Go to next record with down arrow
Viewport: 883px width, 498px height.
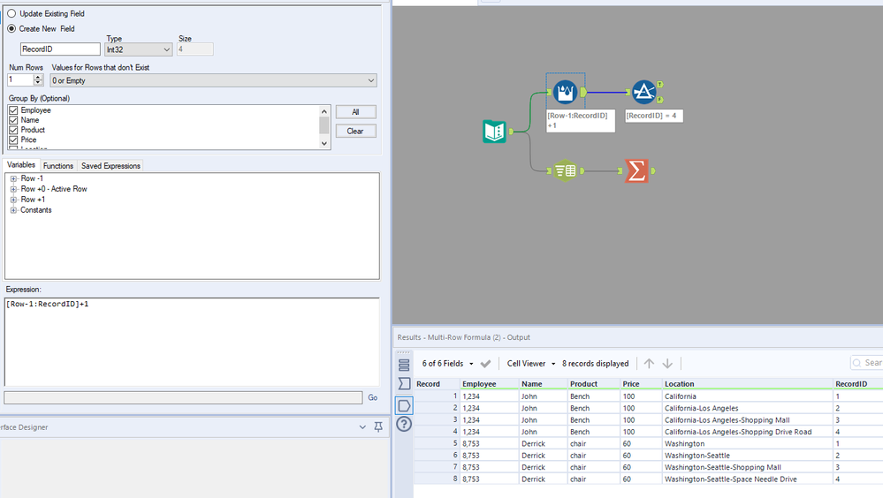(x=667, y=364)
